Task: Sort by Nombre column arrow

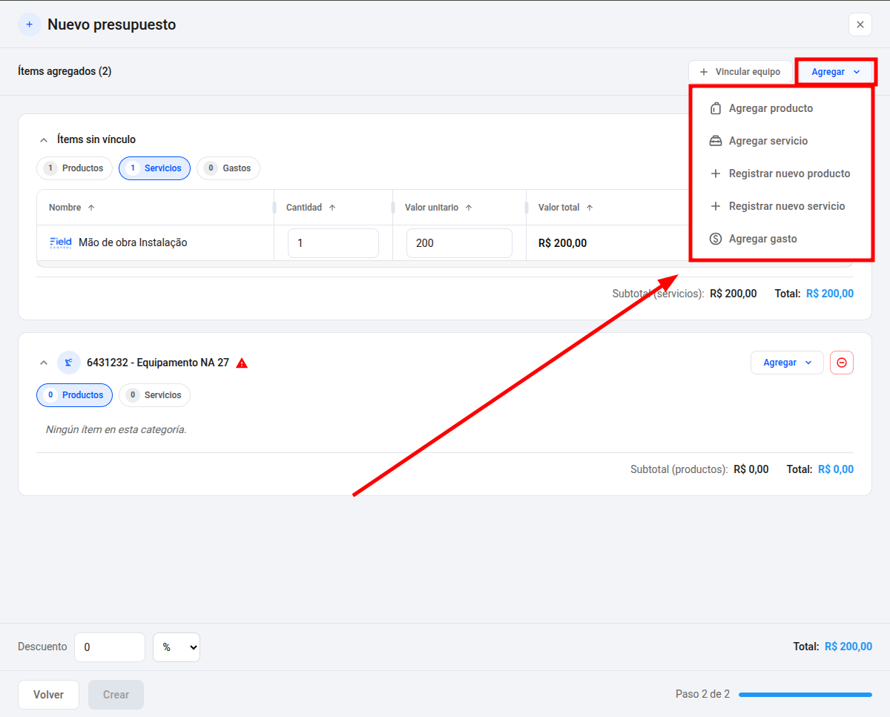Action: pos(91,208)
